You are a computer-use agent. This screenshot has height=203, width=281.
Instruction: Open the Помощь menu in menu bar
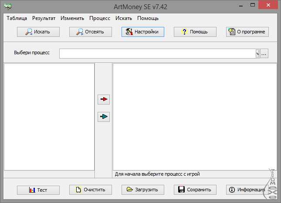148,18
